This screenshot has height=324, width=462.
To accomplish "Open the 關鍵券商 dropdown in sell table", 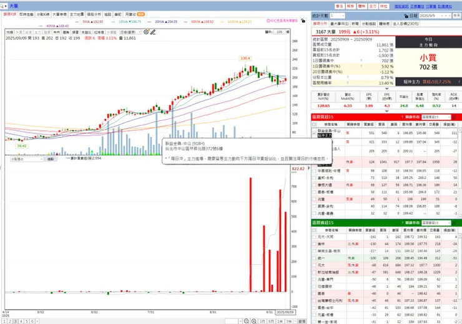I will click(436, 222).
